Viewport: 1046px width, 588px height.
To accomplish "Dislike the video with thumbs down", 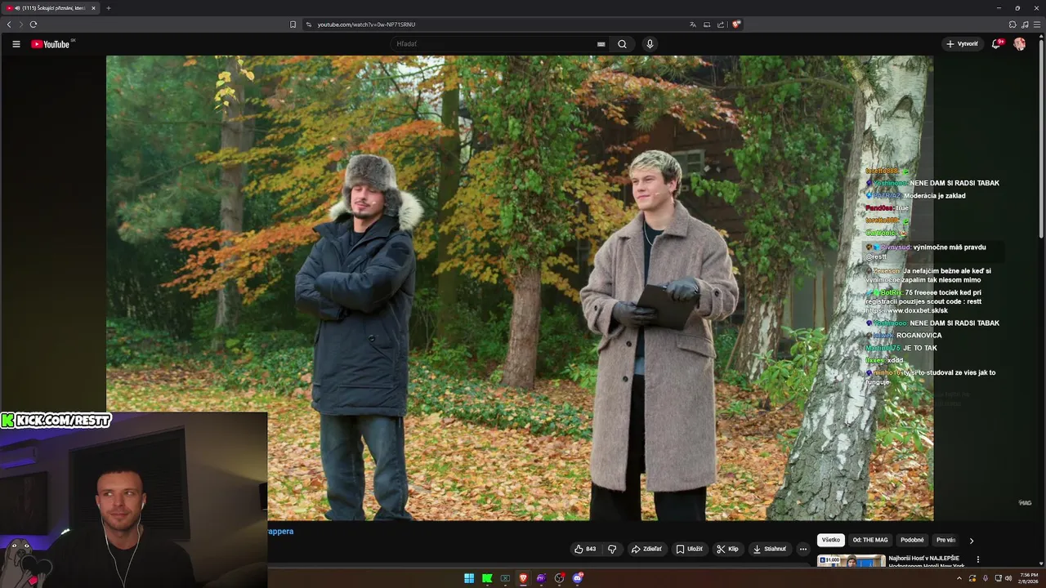I will 612,549.
